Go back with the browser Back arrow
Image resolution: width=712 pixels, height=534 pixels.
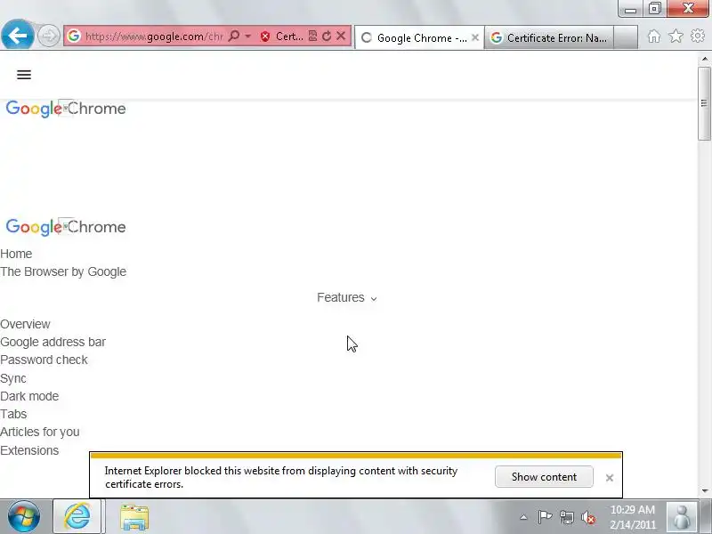17,36
